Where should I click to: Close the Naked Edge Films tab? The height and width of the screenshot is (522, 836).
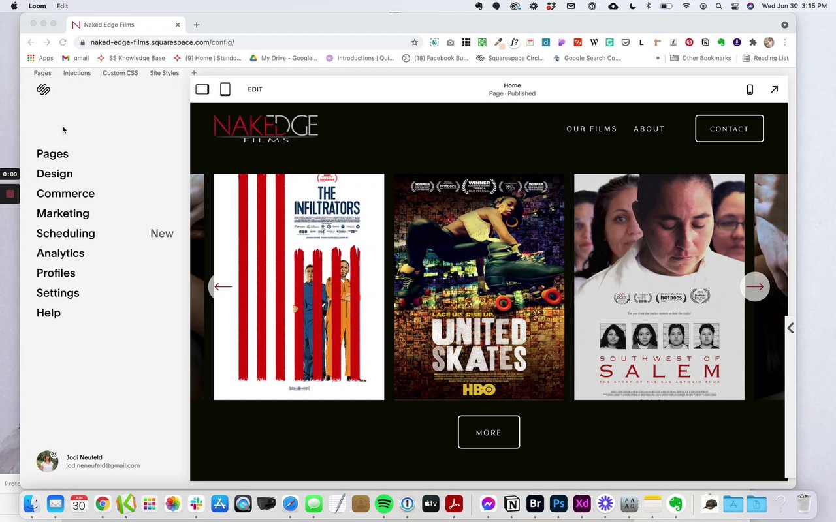coord(178,25)
